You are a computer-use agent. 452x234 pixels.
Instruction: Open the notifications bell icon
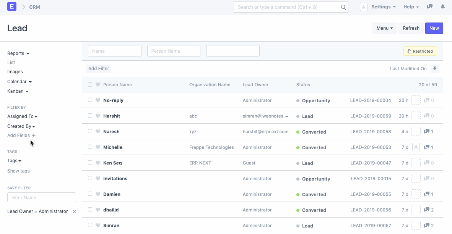coord(443,7)
